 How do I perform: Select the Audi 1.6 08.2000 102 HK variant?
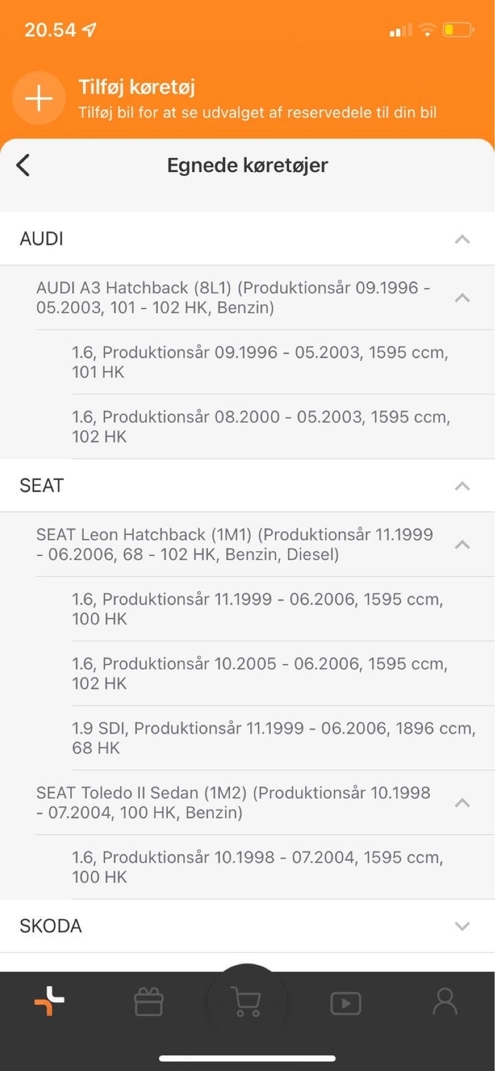point(261,426)
